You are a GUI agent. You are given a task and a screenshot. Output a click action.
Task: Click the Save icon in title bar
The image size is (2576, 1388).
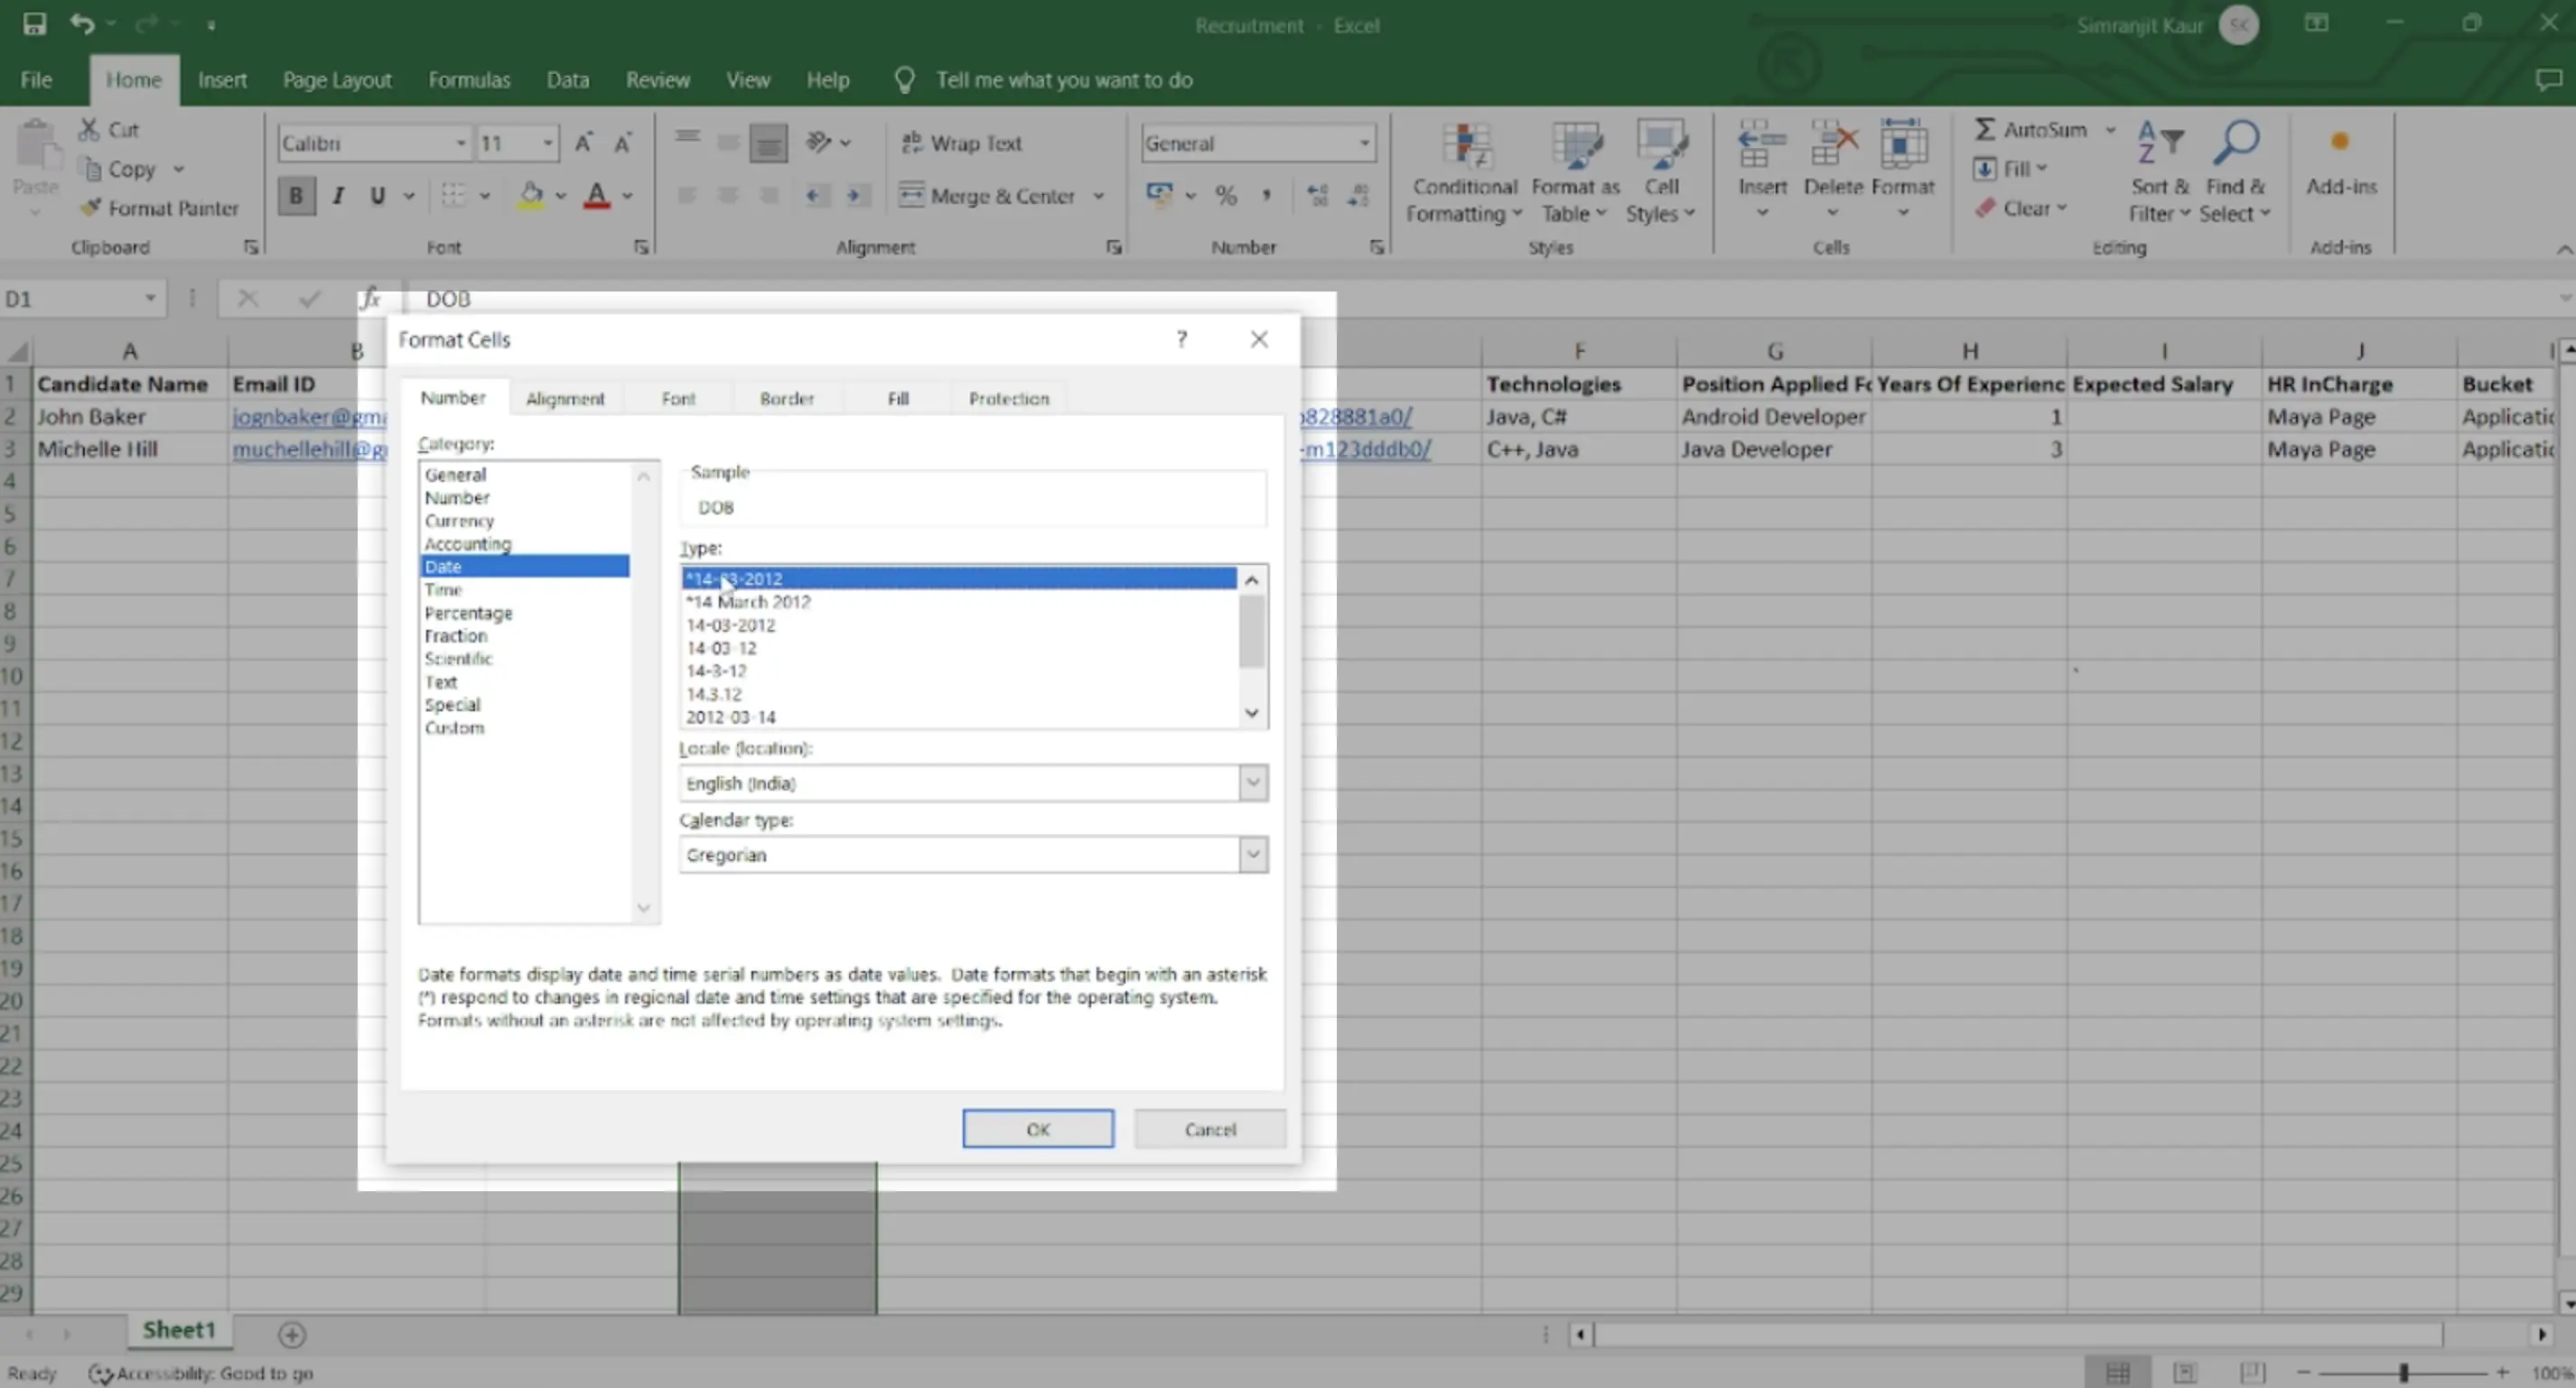click(x=34, y=24)
